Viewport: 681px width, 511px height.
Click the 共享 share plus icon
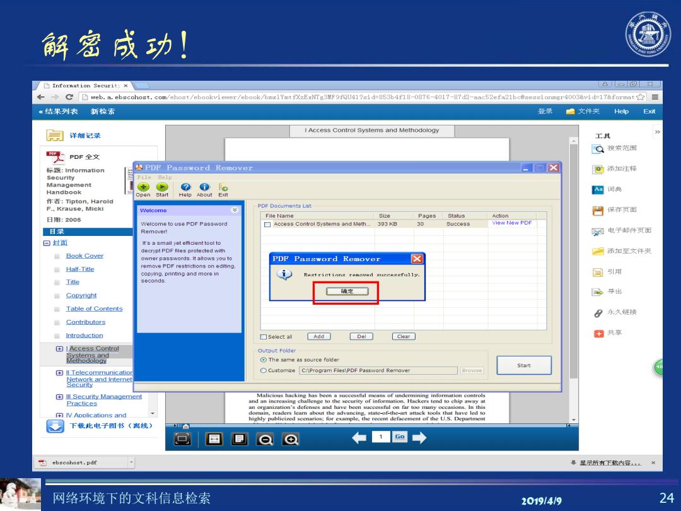point(598,333)
